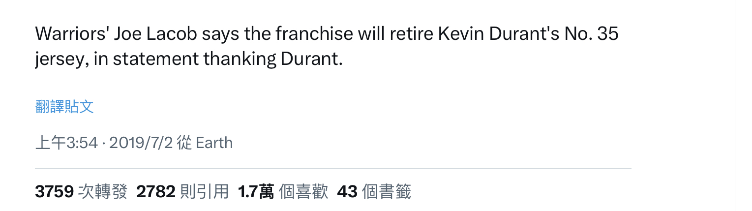This screenshot has height=211, width=752.
Task: View the 則引用 quote posts list
Action: (205, 192)
